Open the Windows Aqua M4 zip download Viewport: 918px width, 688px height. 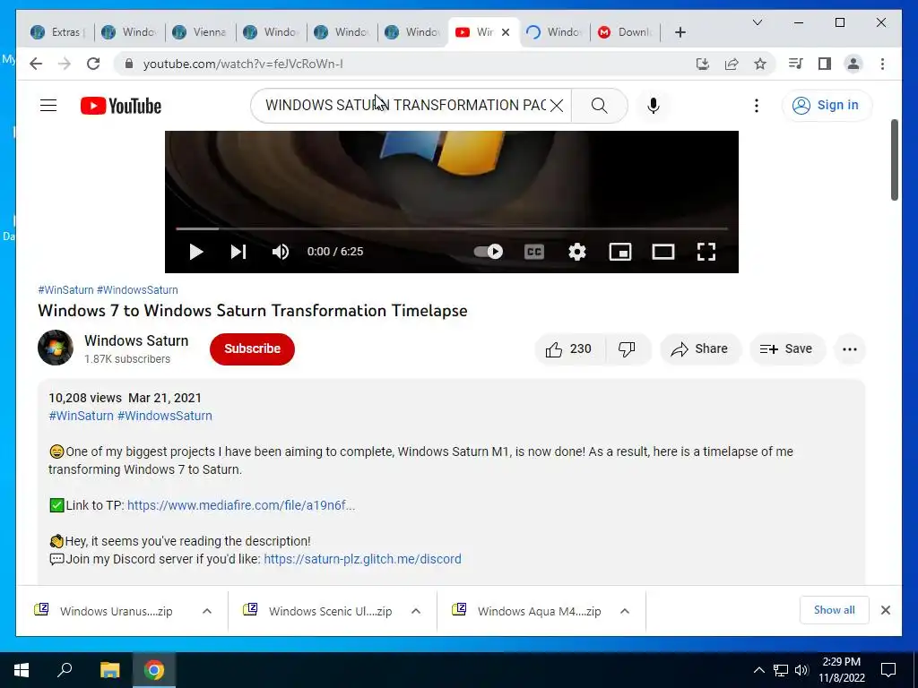click(527, 611)
